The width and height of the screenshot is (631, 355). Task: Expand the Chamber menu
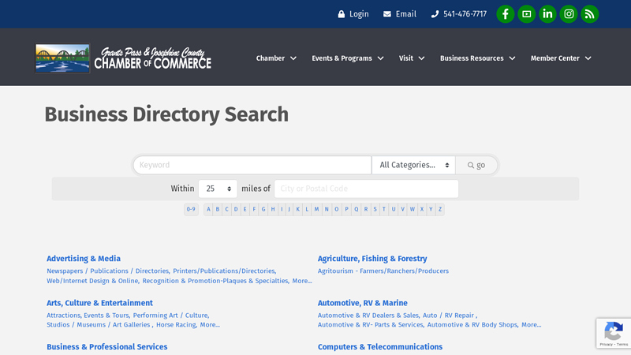coord(276,58)
